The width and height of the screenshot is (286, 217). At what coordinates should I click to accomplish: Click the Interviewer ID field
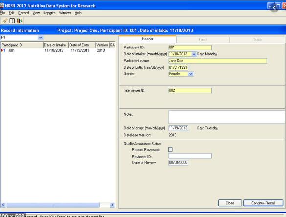click(x=190, y=90)
